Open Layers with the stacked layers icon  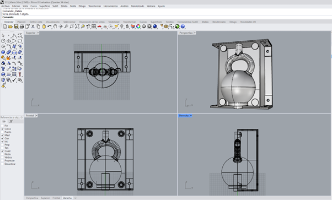133,26
